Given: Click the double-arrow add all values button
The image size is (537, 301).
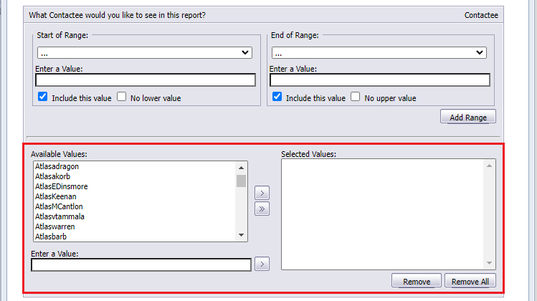Looking at the screenshot, I should [x=262, y=209].
